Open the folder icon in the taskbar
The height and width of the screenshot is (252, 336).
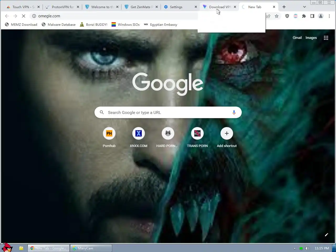click(x=21, y=248)
